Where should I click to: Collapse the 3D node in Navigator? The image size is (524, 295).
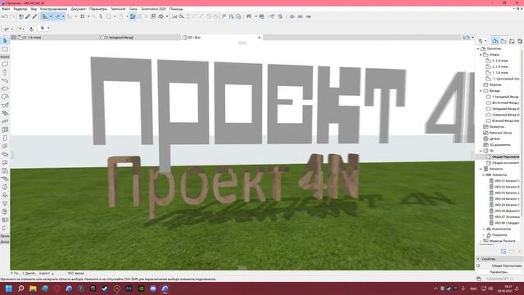tap(481, 151)
